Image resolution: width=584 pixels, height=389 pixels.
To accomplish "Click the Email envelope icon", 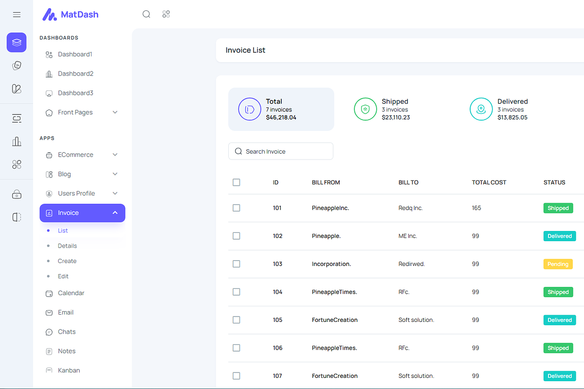I will [x=49, y=313].
